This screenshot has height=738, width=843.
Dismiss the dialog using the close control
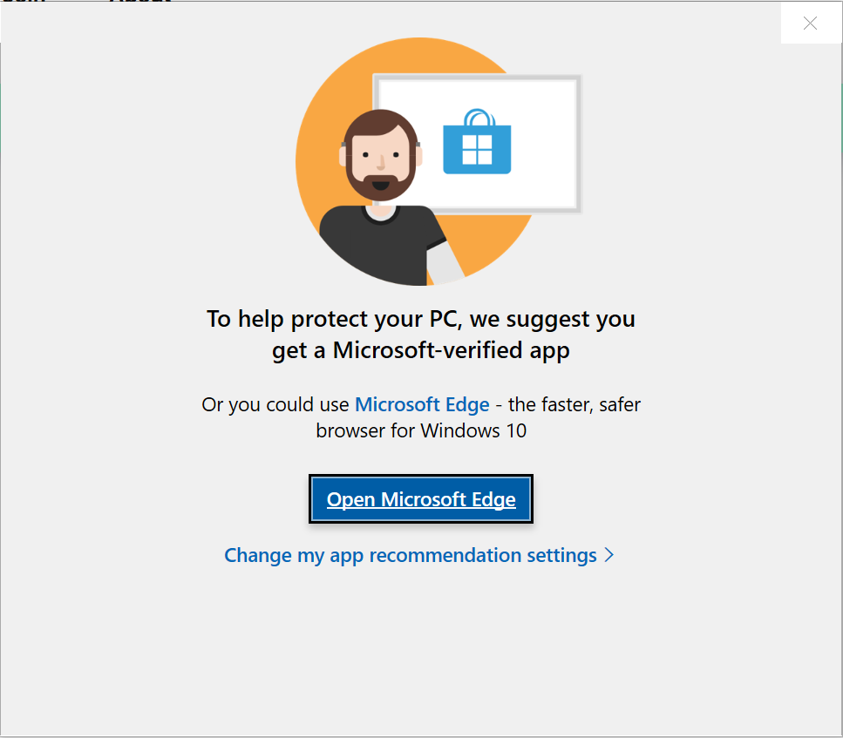(810, 24)
